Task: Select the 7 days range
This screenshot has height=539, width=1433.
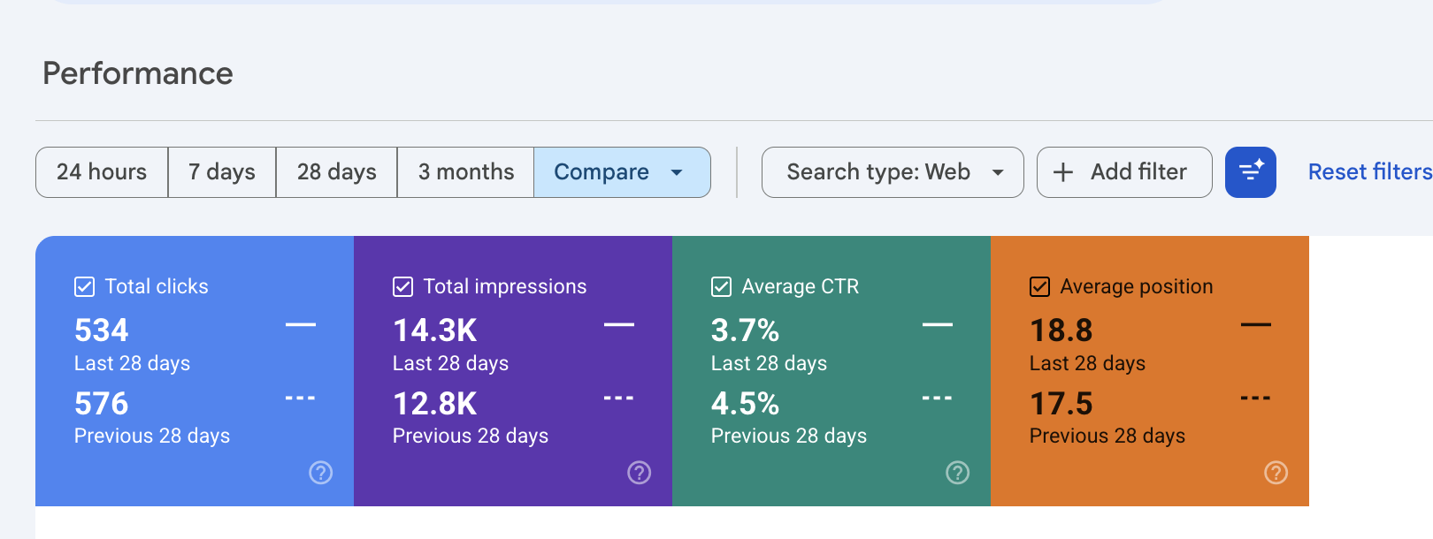Action: click(222, 172)
